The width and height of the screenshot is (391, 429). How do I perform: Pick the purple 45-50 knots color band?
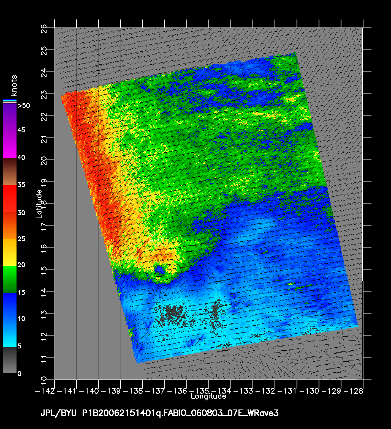coord(10,117)
